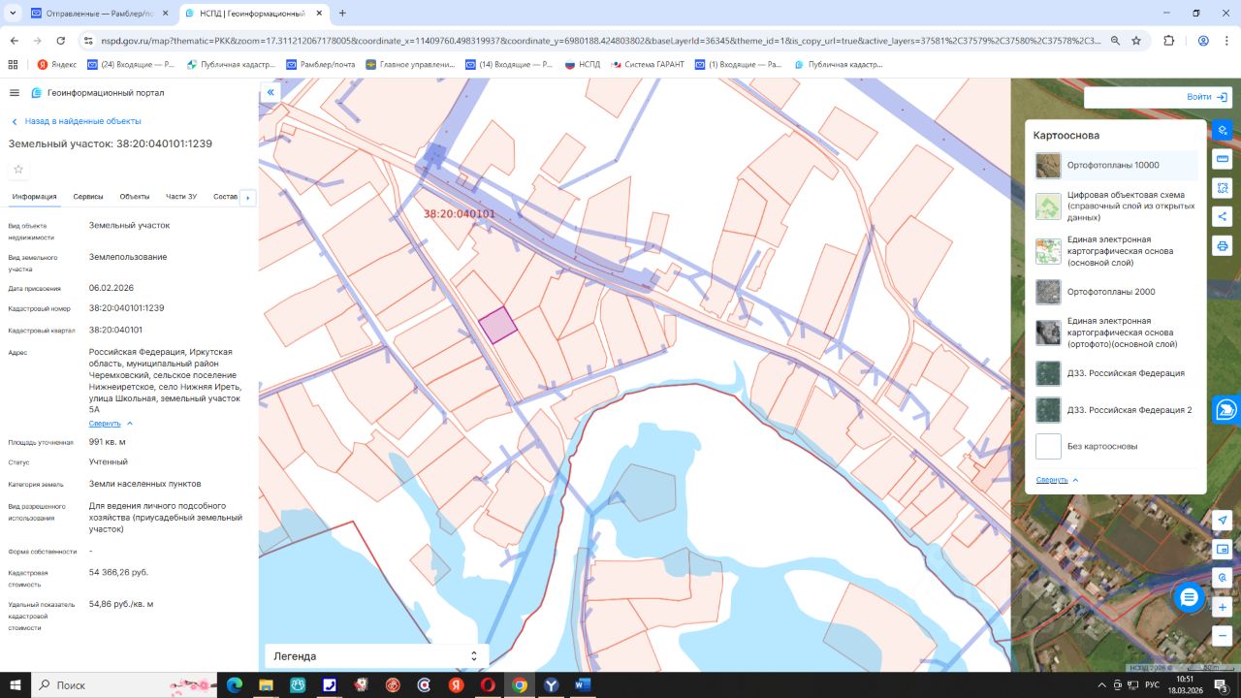Viewport: 1241px width, 698px height.
Task: Select the Единая электронная картографическая основа (основной слой) basemap
Action: 1115,251
